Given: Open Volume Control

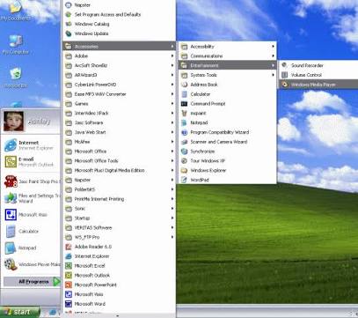Looking at the screenshot, I should click(x=318, y=75).
